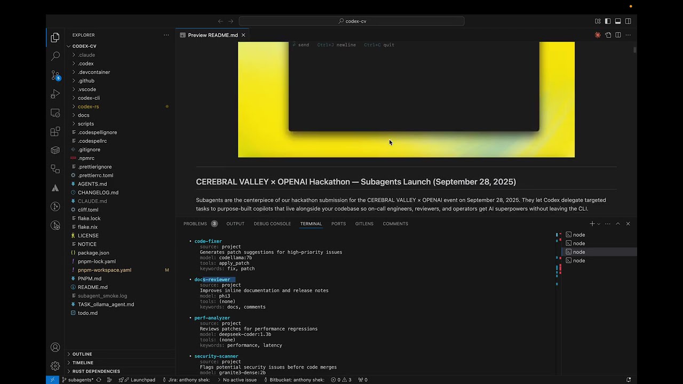This screenshot has width=683, height=384.
Task: Add a new terminal with plus icon
Action: [592, 224]
